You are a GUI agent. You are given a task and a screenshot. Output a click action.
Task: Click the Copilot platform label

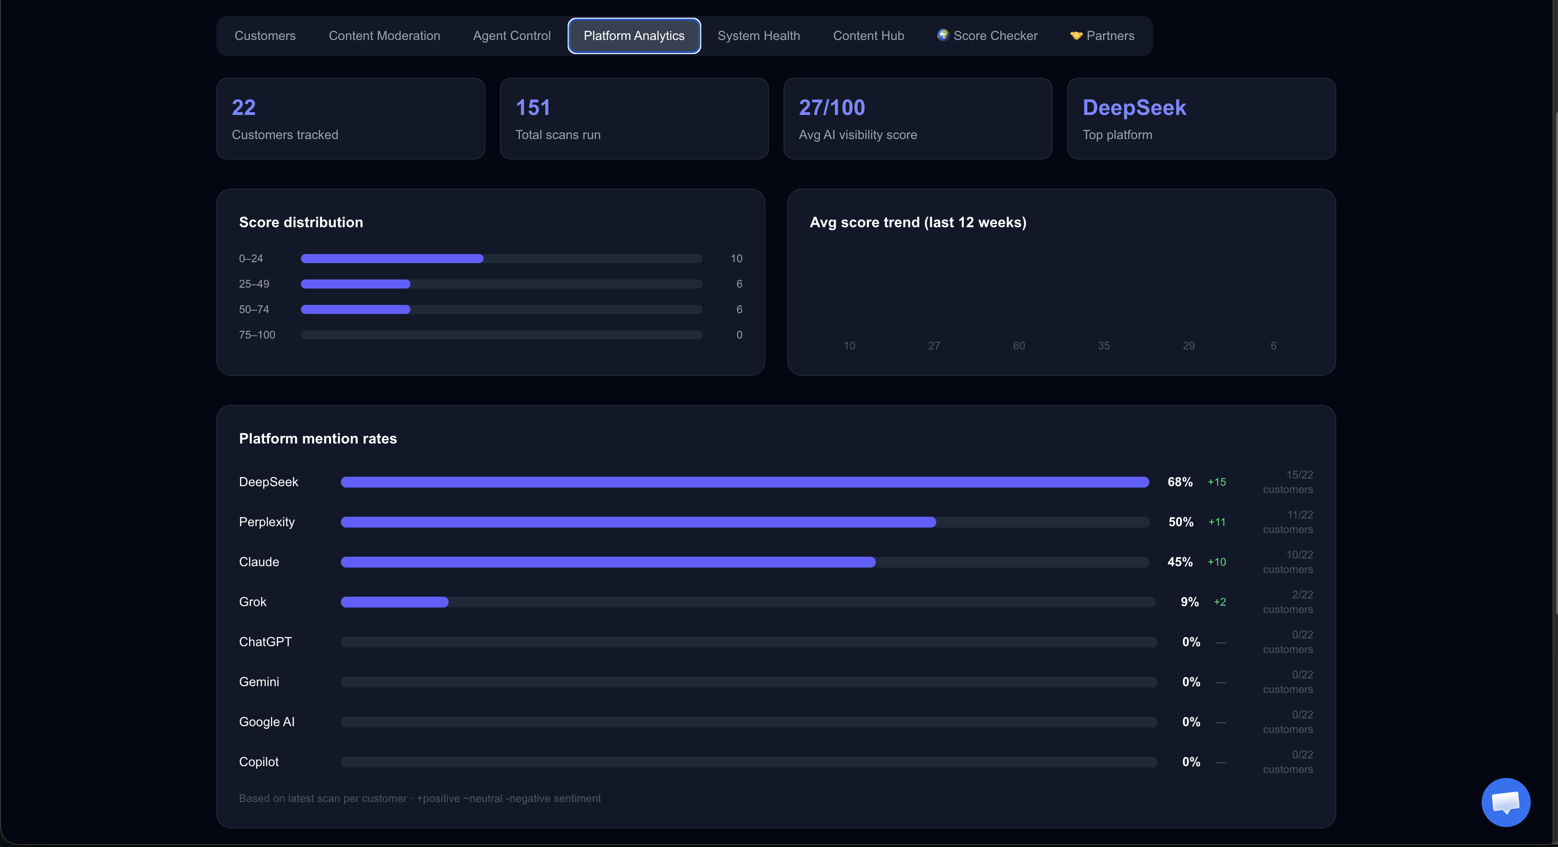pos(259,762)
